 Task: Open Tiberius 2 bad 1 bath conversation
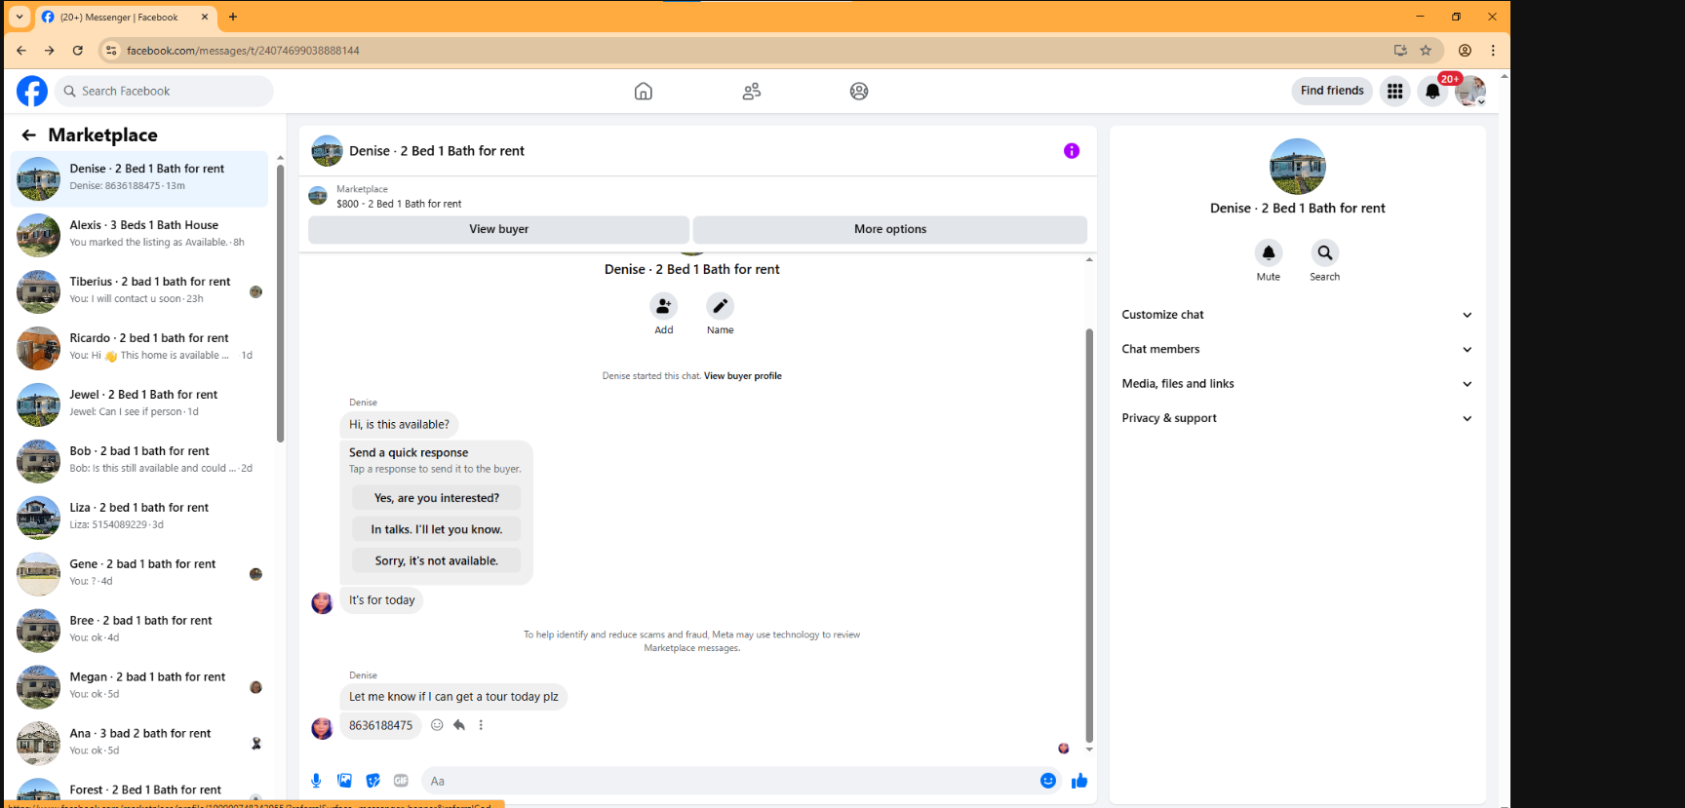(139, 291)
